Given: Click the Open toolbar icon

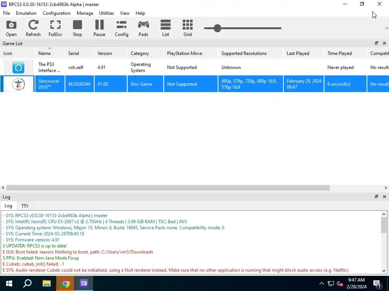Looking at the screenshot, I should (11, 28).
